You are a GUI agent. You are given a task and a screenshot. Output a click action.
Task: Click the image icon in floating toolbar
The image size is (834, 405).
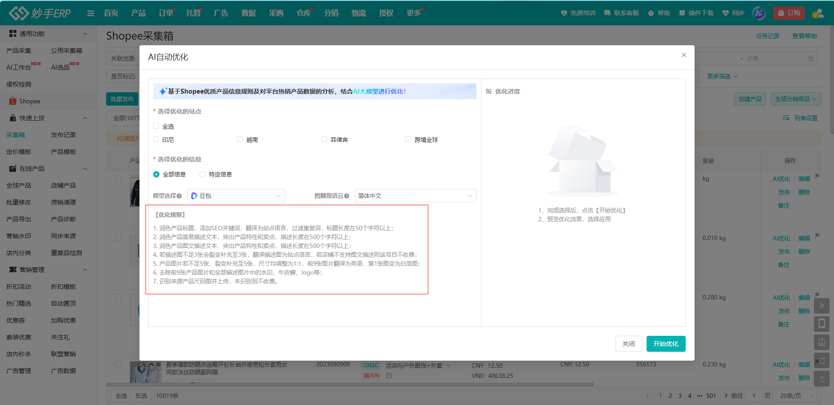[822, 342]
